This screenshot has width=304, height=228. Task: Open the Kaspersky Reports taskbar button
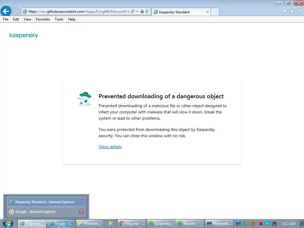[x=190, y=224]
